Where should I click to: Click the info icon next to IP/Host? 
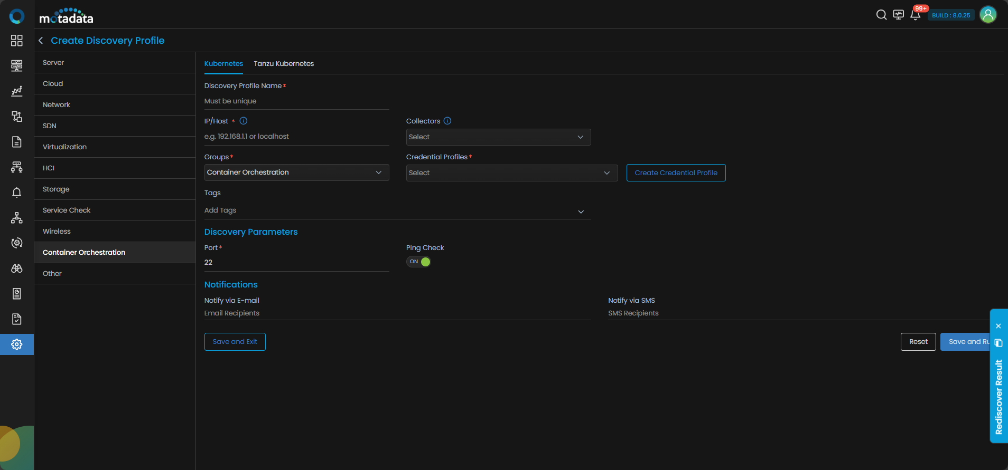244,121
